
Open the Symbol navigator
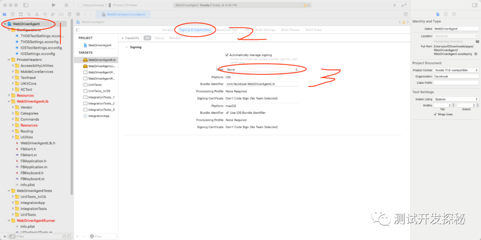20,14
